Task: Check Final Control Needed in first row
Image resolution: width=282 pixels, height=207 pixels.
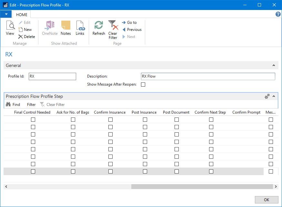Action: pyautogui.click(x=33, y=119)
